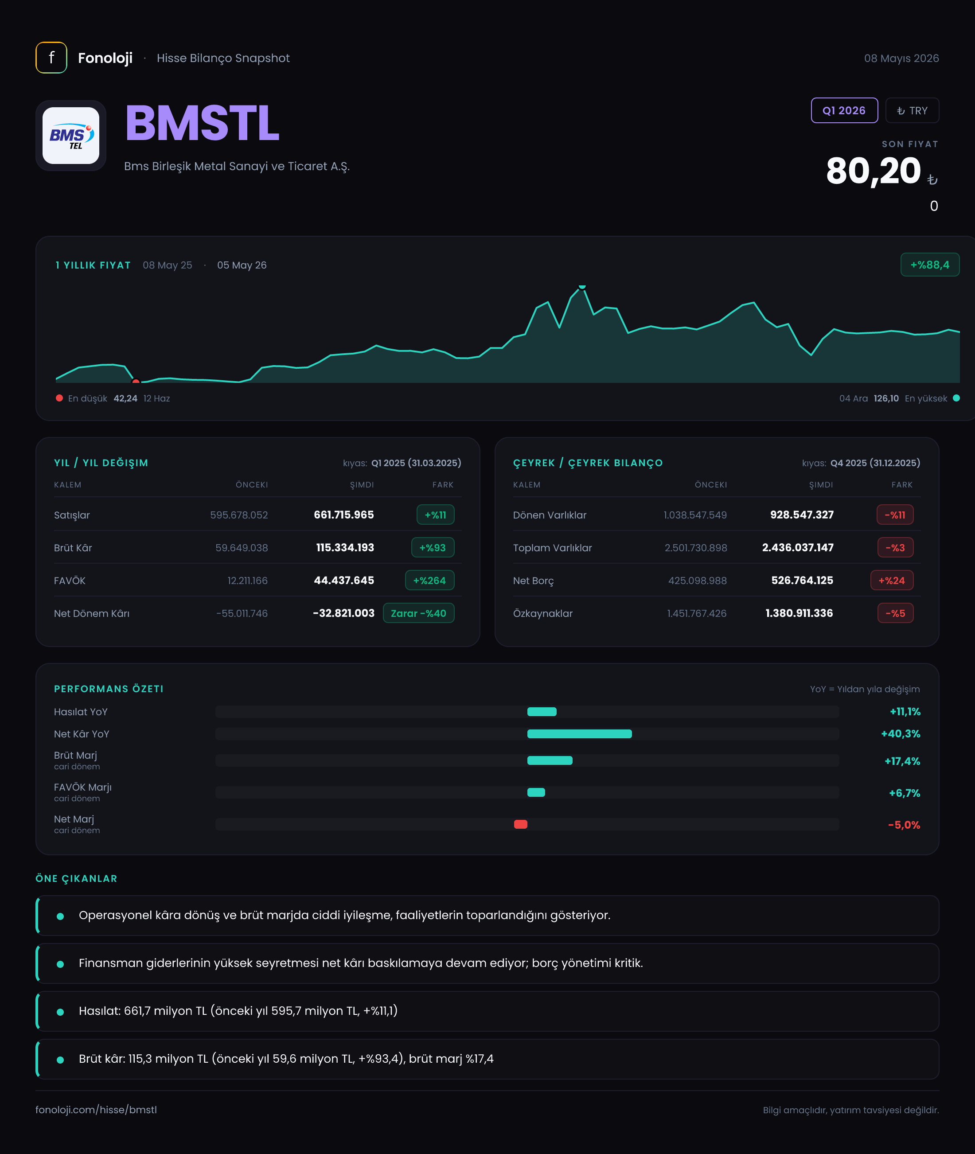Click the teal dot beside En yüksek legend

tap(956, 398)
